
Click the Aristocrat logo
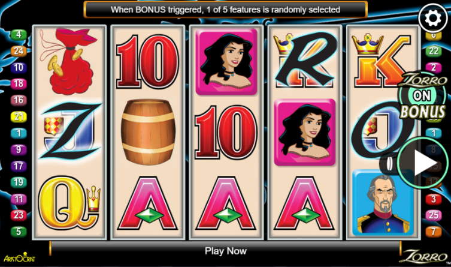pyautogui.click(x=20, y=257)
